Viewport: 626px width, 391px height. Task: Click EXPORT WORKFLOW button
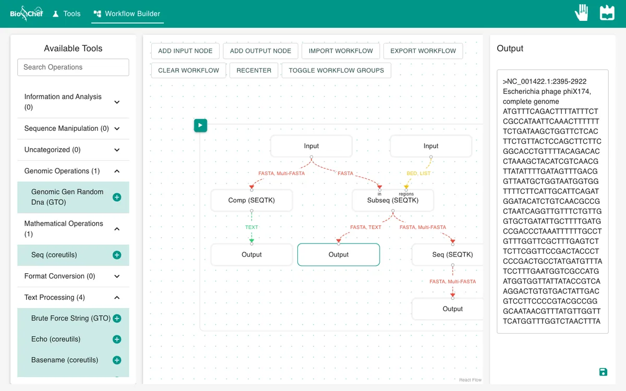point(423,51)
